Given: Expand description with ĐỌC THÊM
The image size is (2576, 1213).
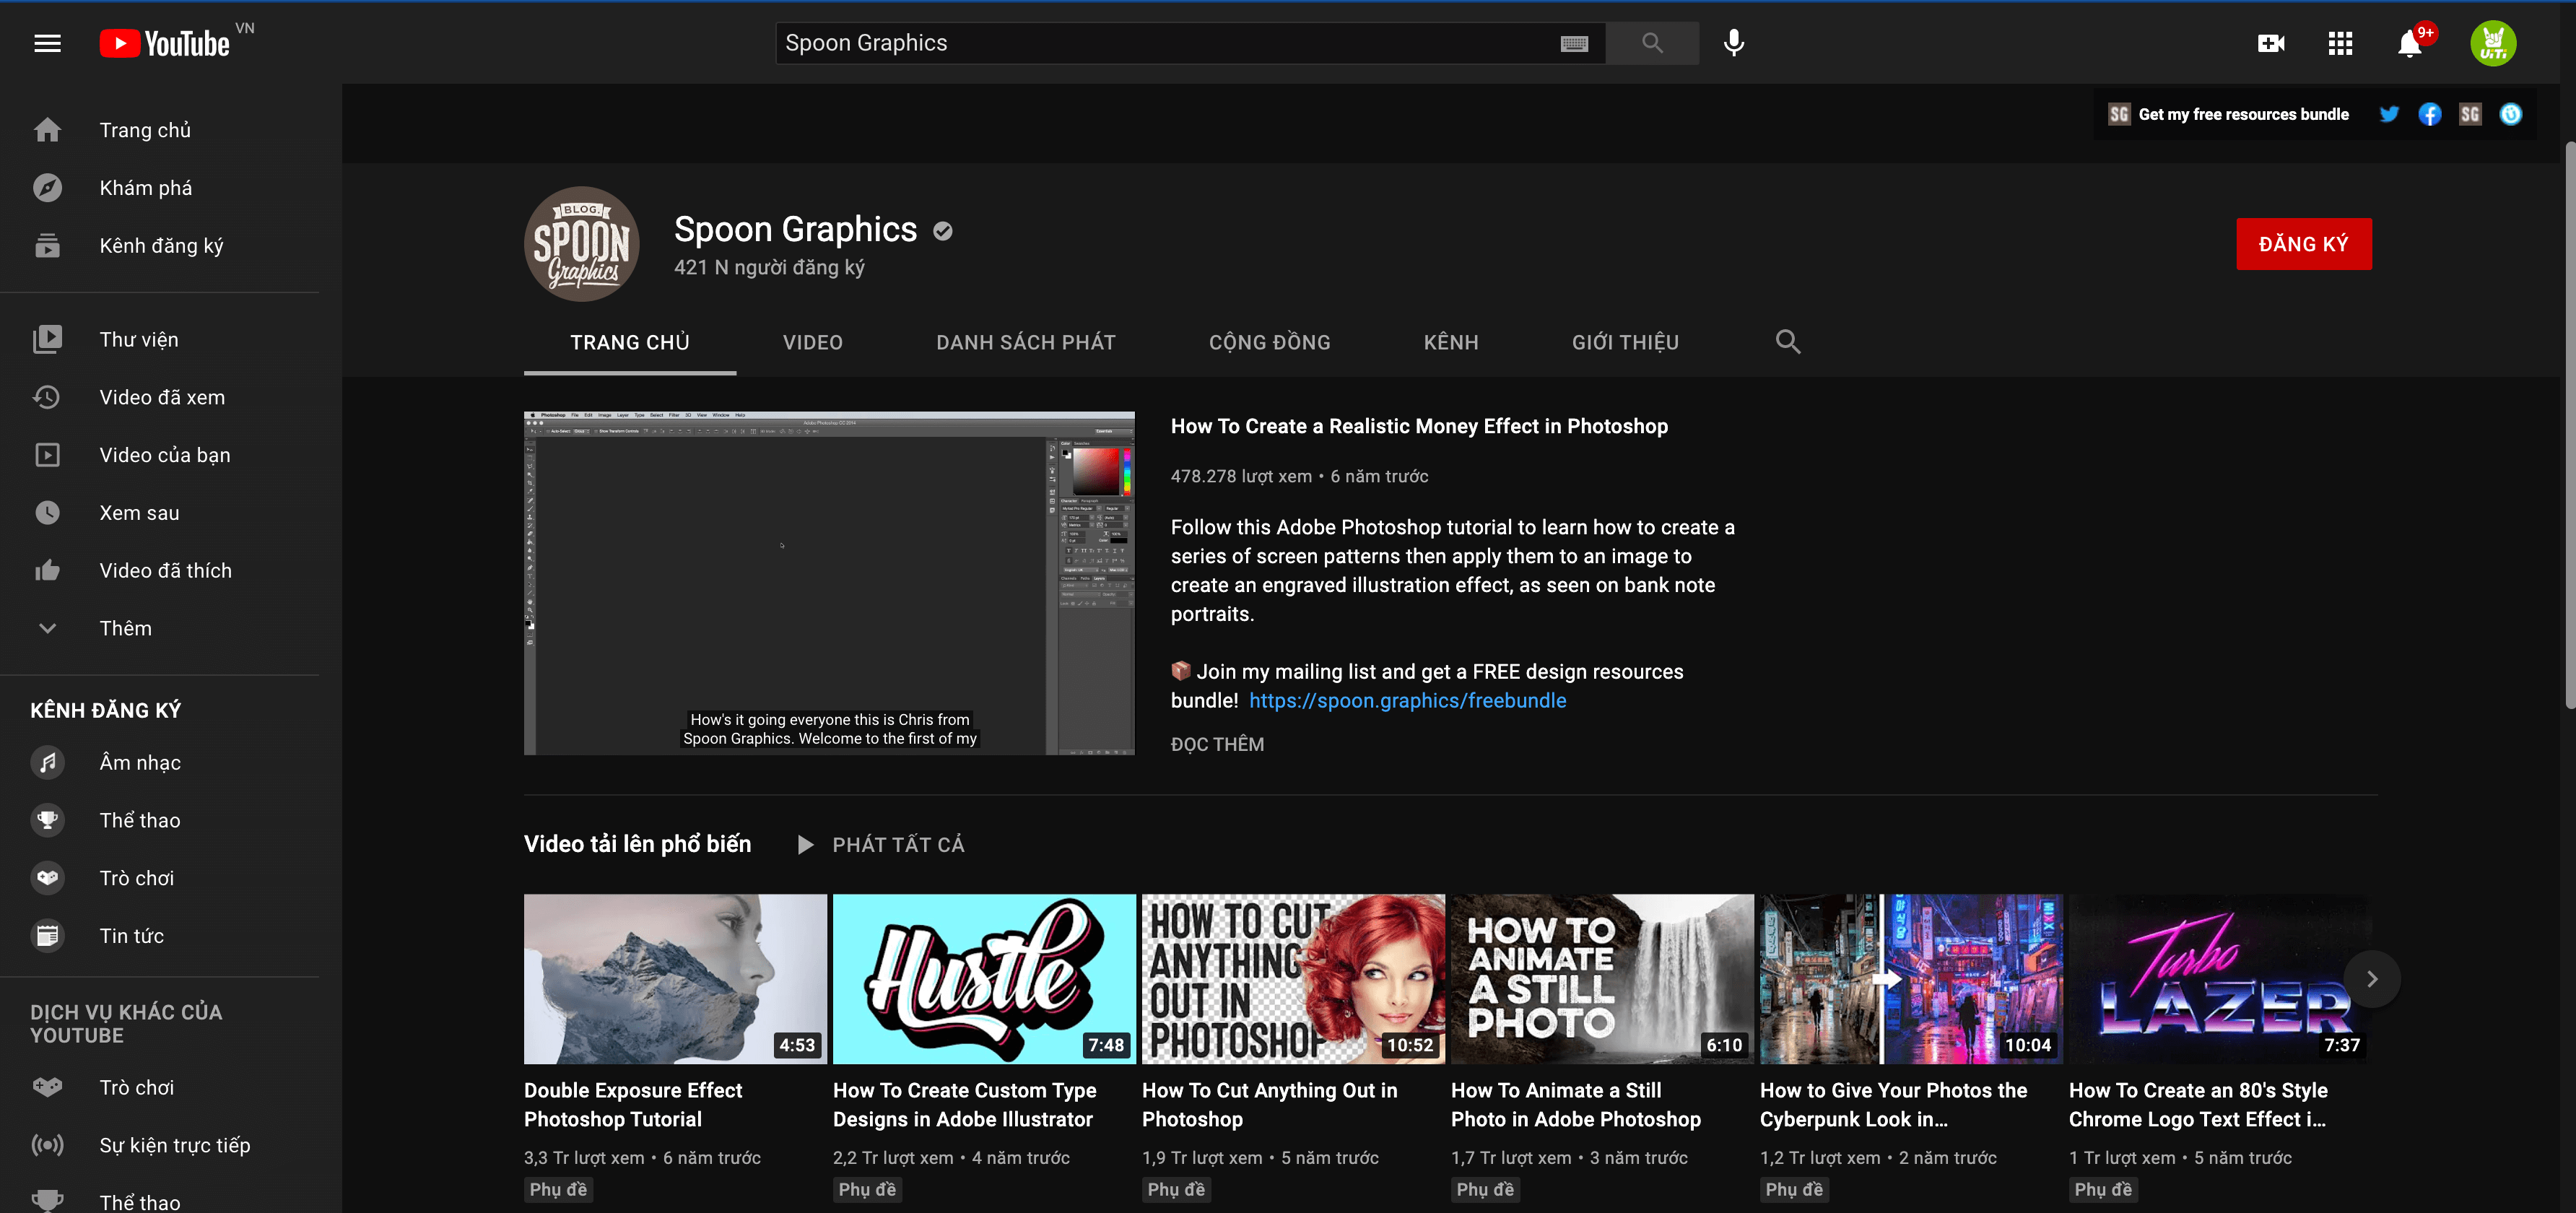Looking at the screenshot, I should coord(1217,744).
